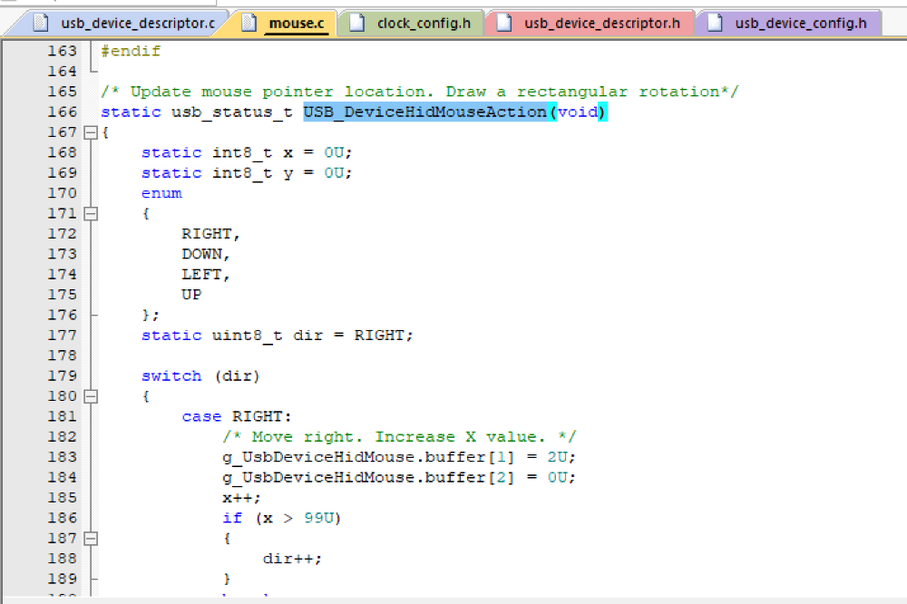Click the static uint8_t dir = RIGHT line
907x604 pixels.
pyautogui.click(x=277, y=336)
